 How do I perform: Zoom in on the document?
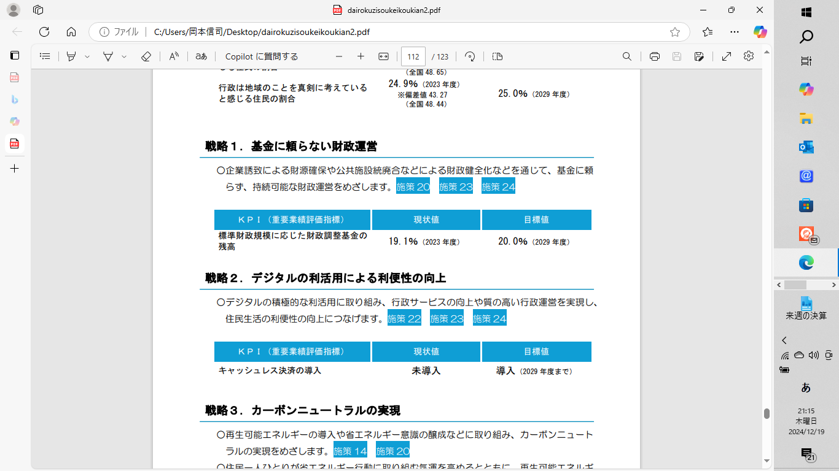click(x=361, y=56)
